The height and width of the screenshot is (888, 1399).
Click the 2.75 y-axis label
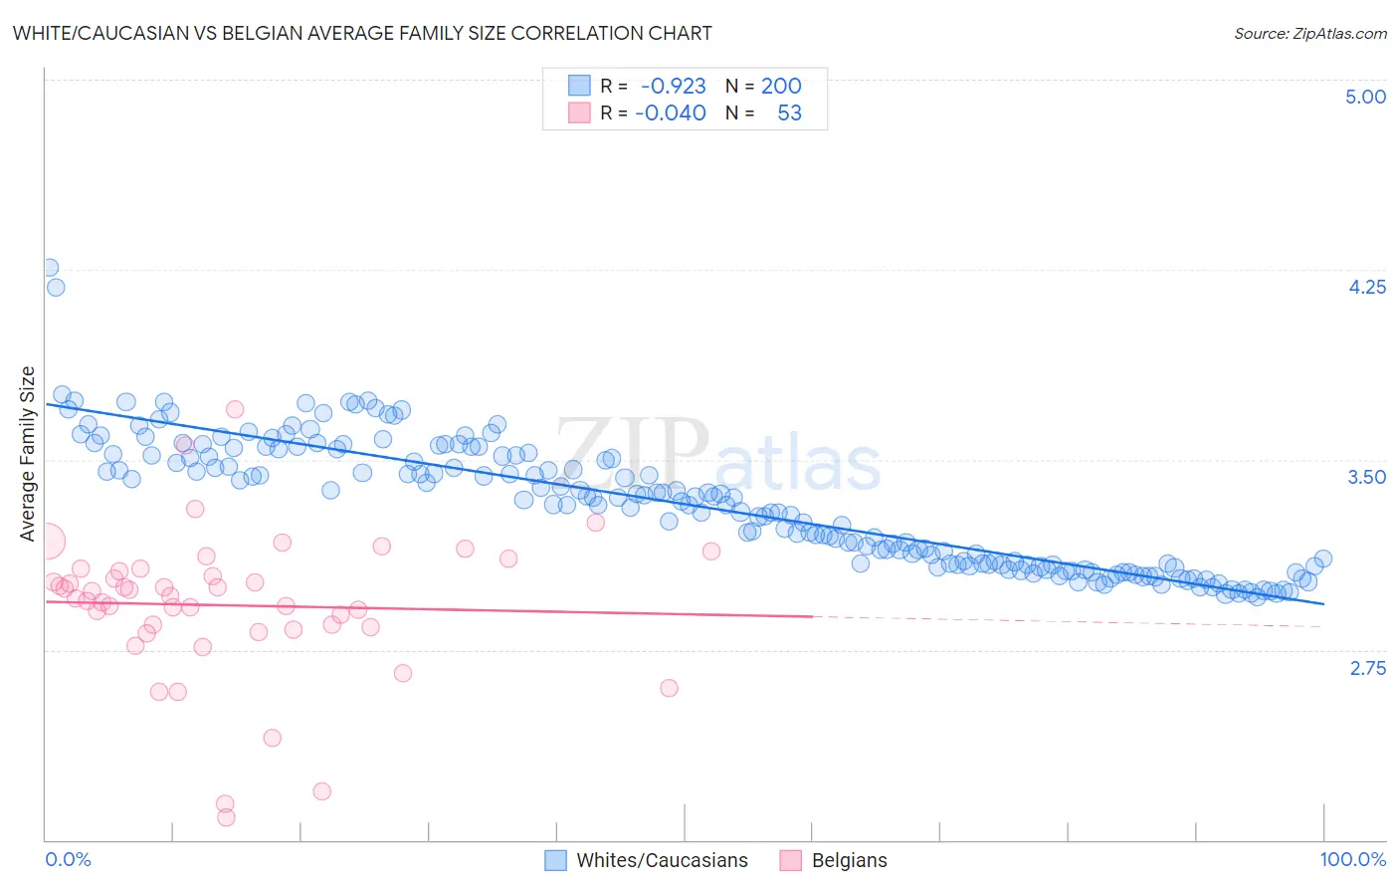tap(1367, 668)
